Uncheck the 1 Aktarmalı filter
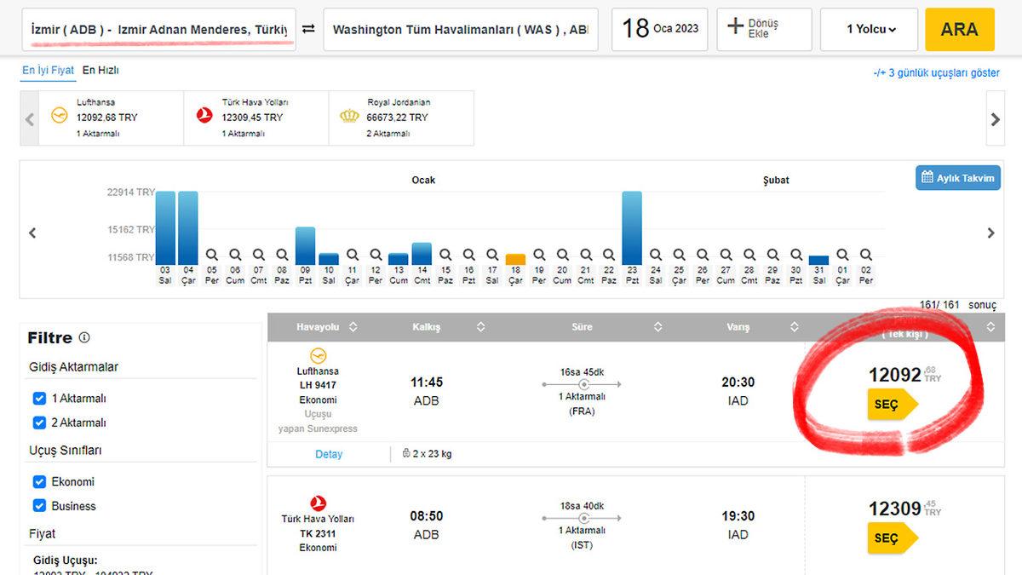 (39, 398)
